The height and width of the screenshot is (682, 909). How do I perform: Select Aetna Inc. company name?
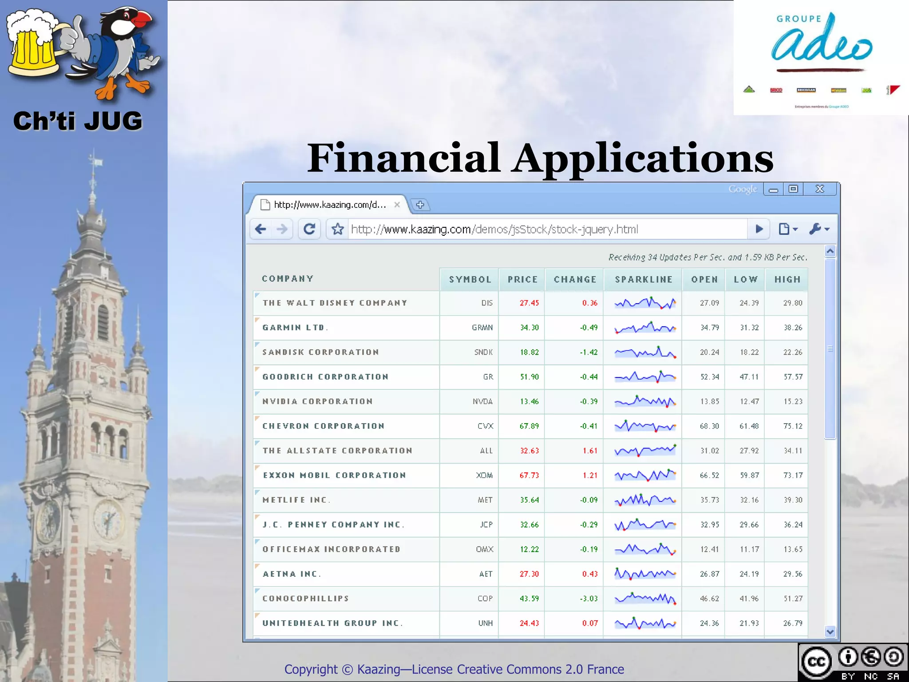(292, 574)
